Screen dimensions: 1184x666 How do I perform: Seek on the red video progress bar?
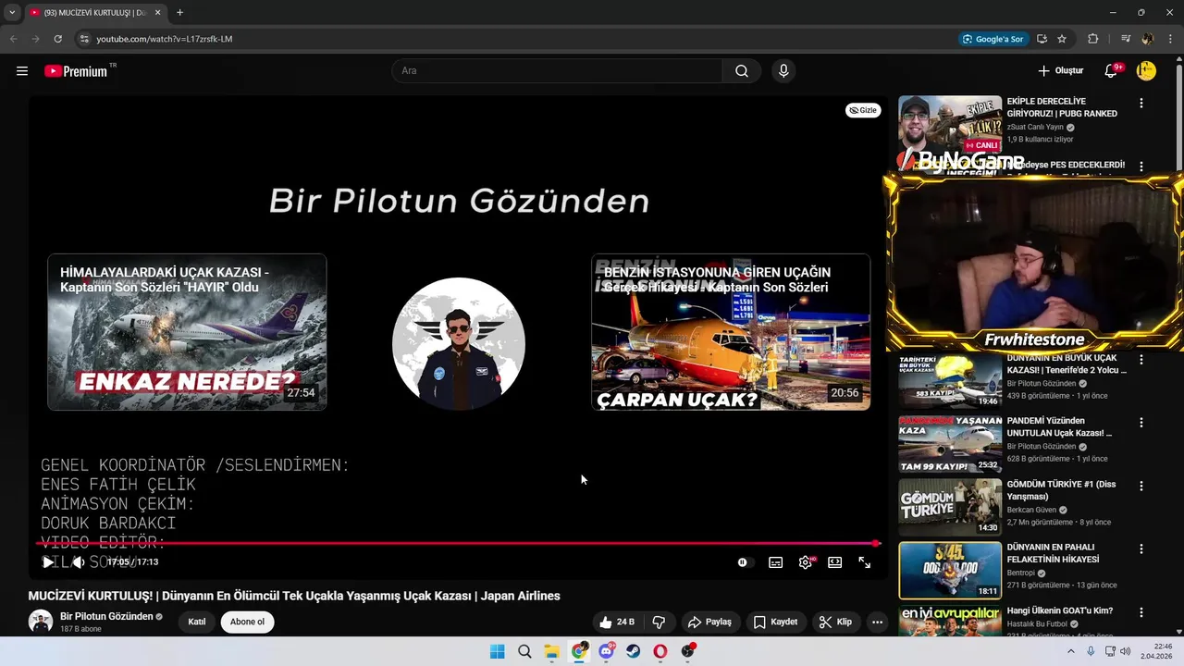coord(459,544)
